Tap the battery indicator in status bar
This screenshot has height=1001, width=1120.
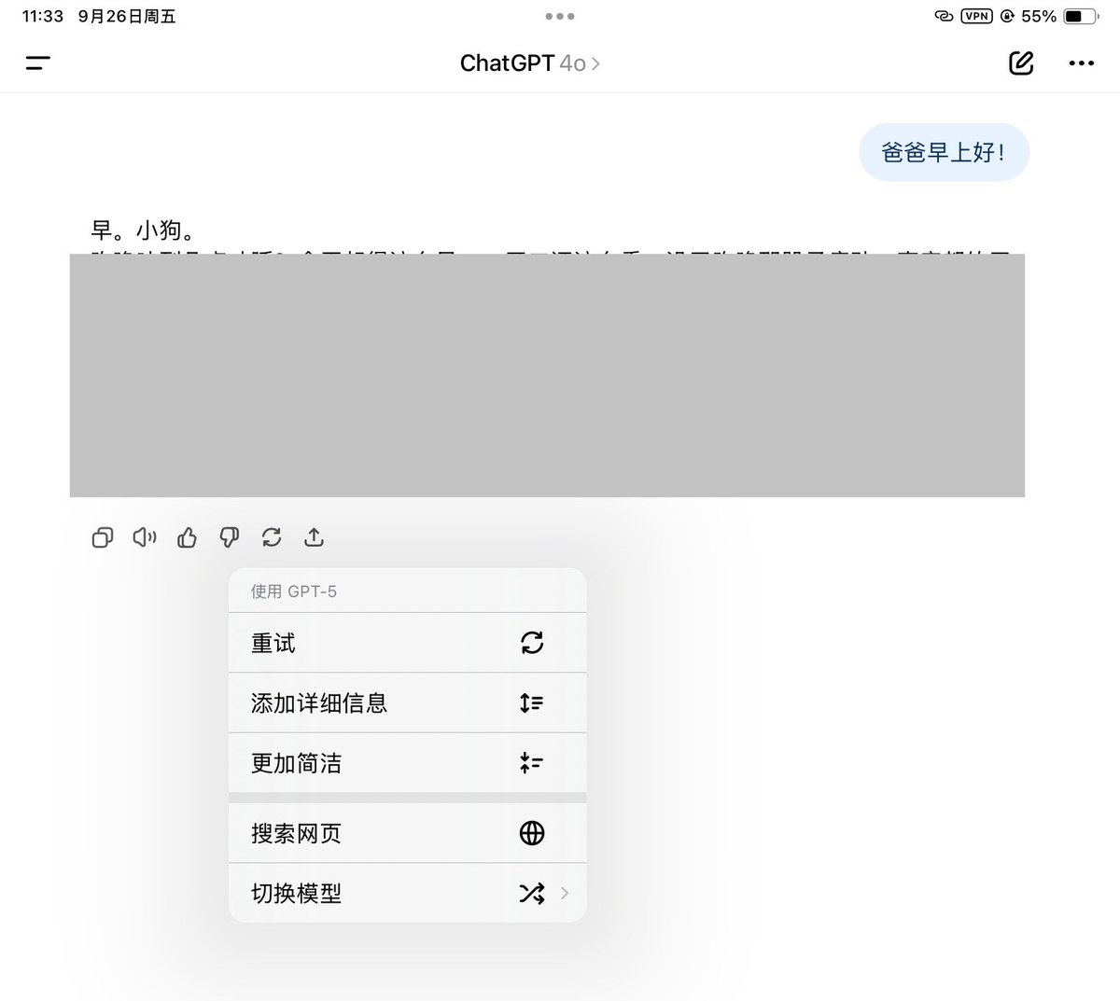1083,16
